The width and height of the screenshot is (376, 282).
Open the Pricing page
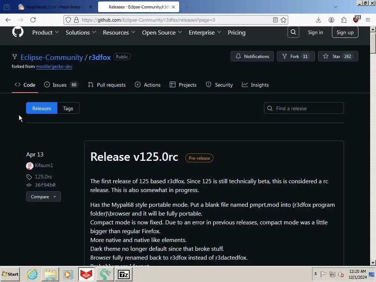click(x=236, y=32)
